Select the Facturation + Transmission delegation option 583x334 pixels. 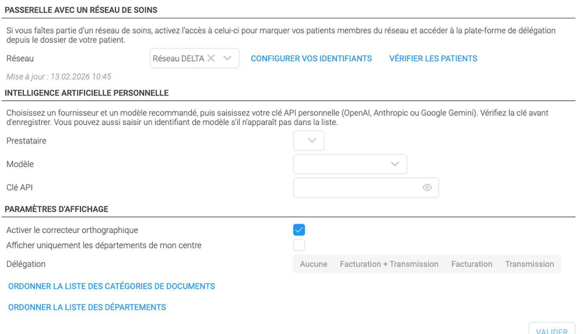point(389,264)
